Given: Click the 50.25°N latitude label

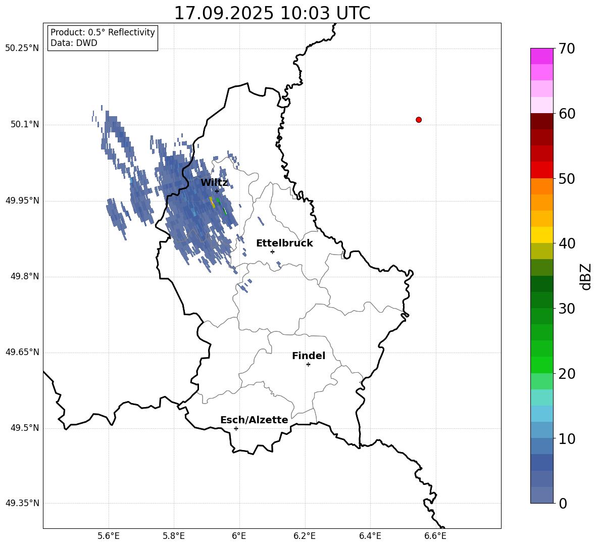Looking at the screenshot, I should pos(22,48).
